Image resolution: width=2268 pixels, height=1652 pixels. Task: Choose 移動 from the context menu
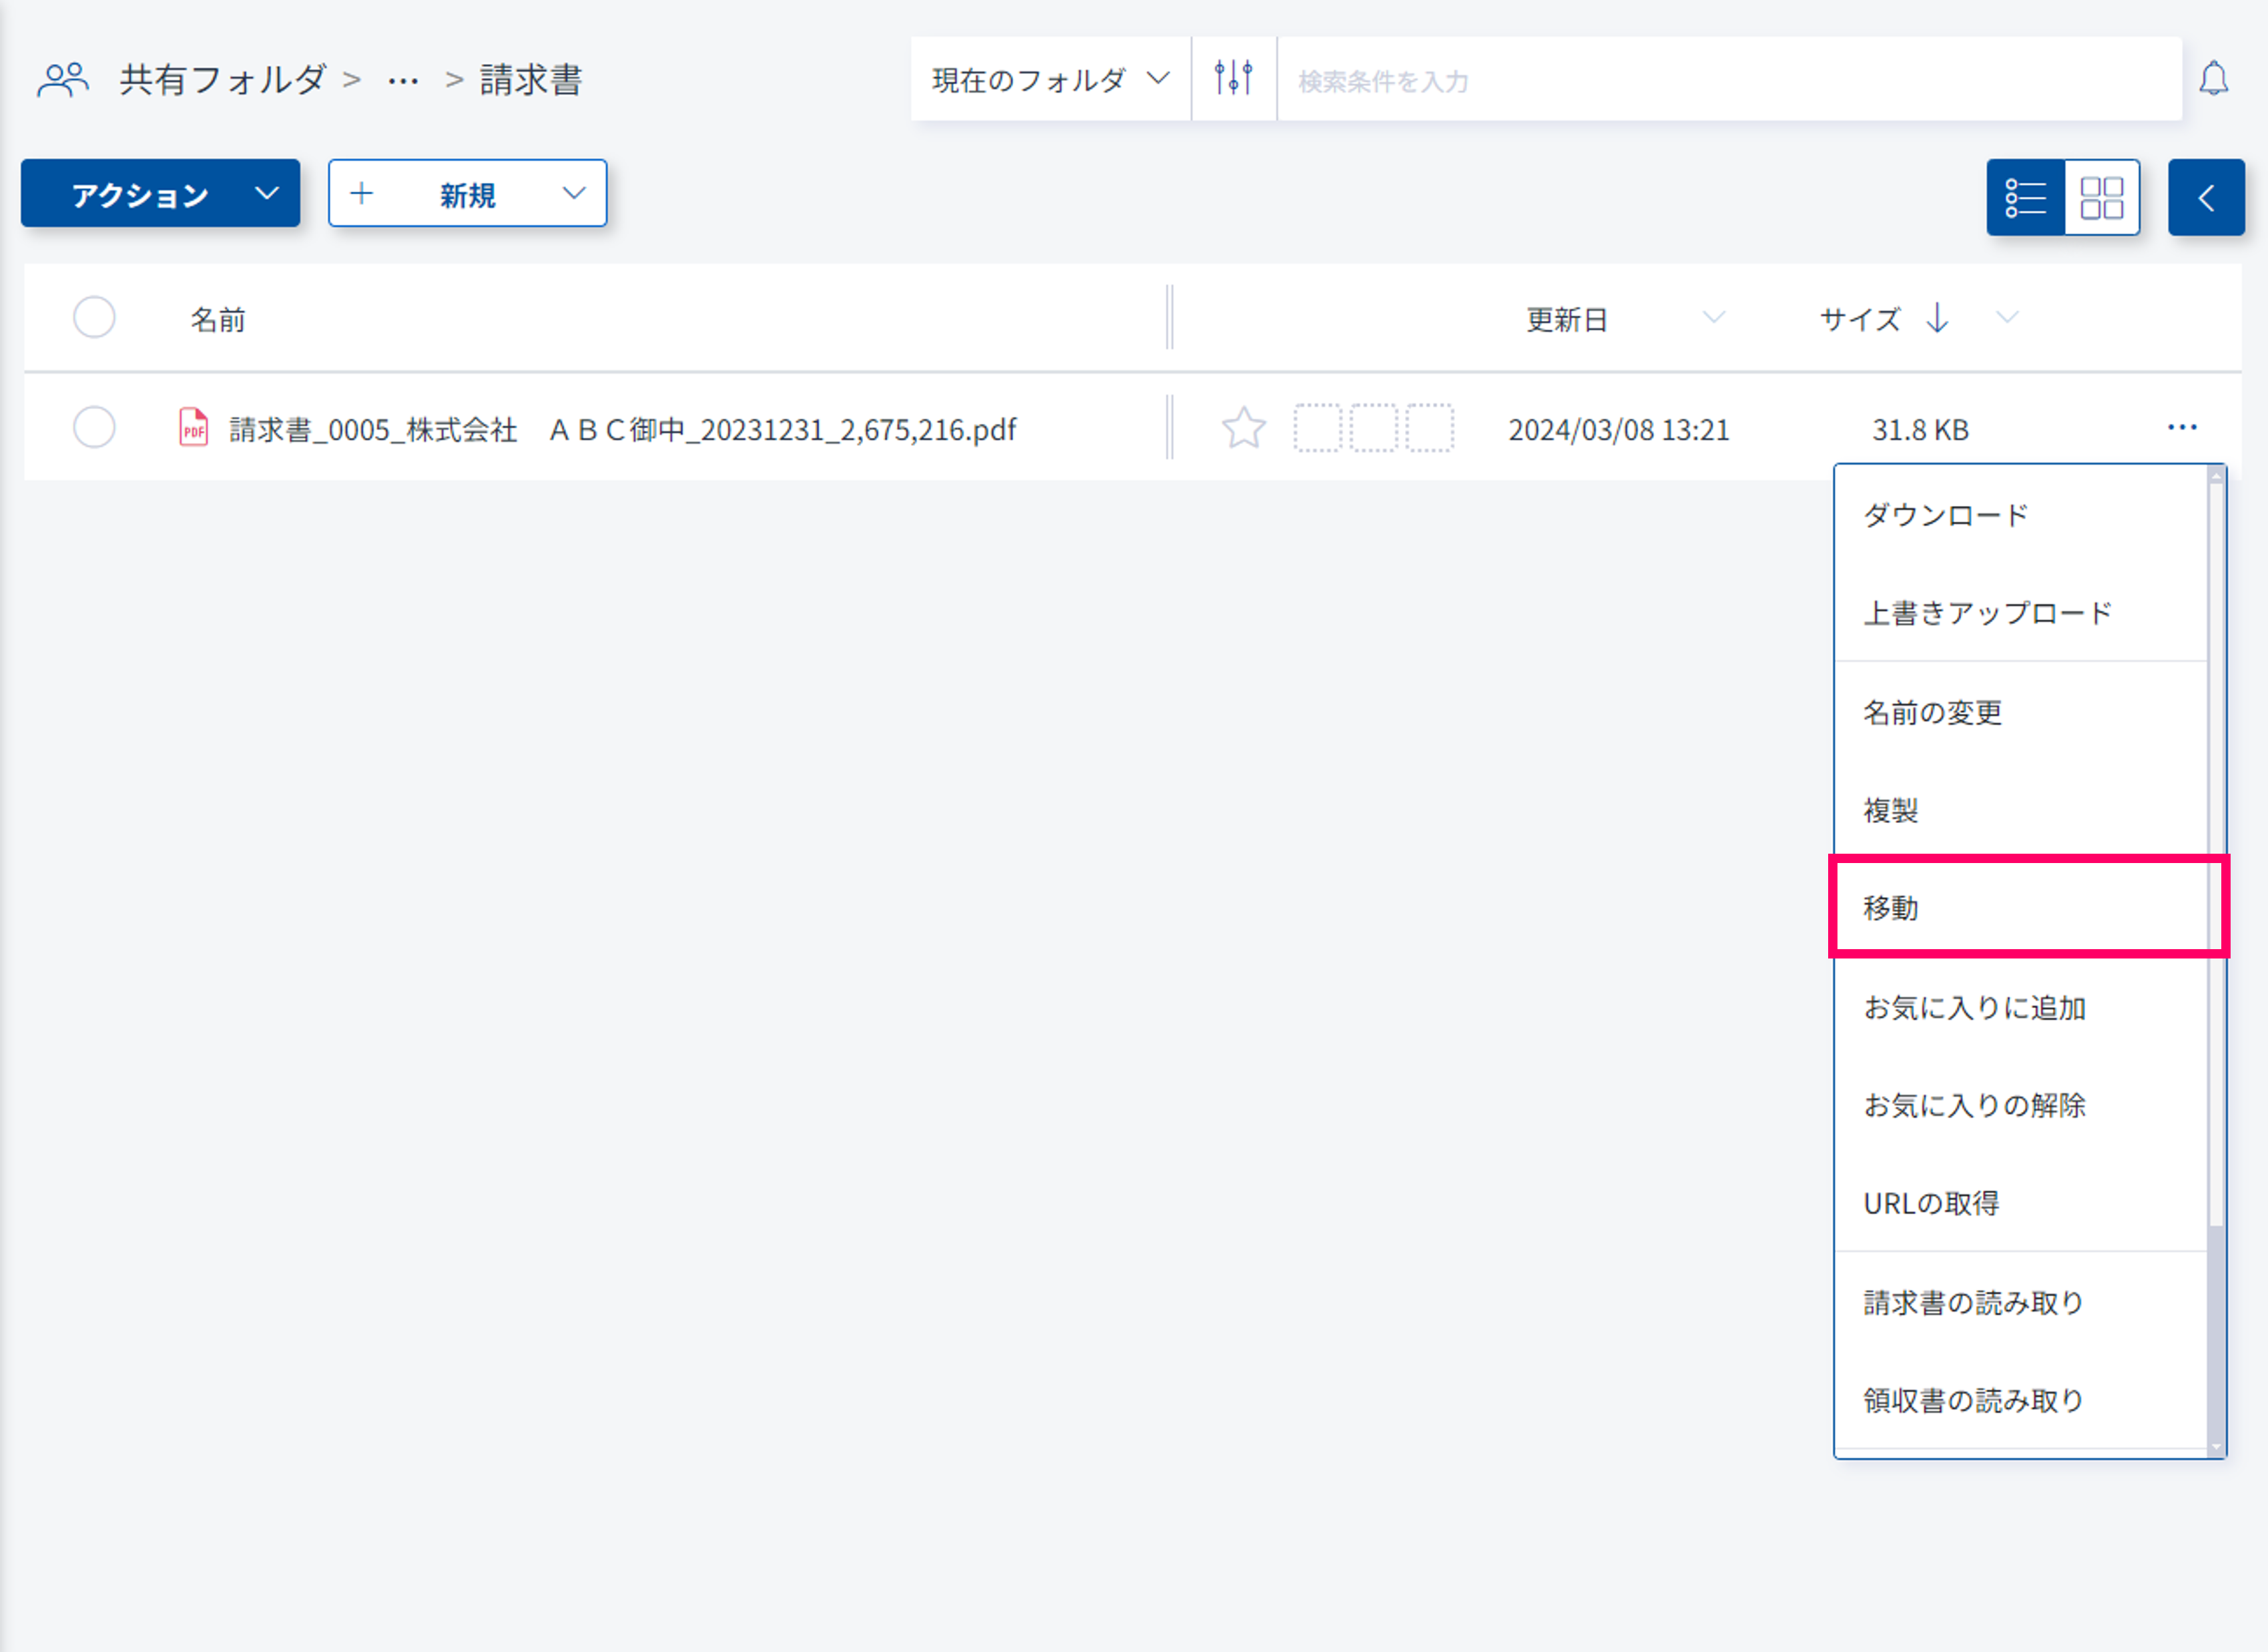coord(1890,907)
